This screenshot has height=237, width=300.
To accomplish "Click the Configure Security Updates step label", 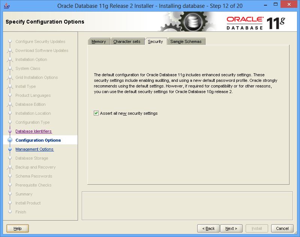I will coord(40,41).
